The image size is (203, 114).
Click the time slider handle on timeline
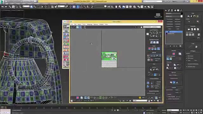pyautogui.click(x=3, y=107)
